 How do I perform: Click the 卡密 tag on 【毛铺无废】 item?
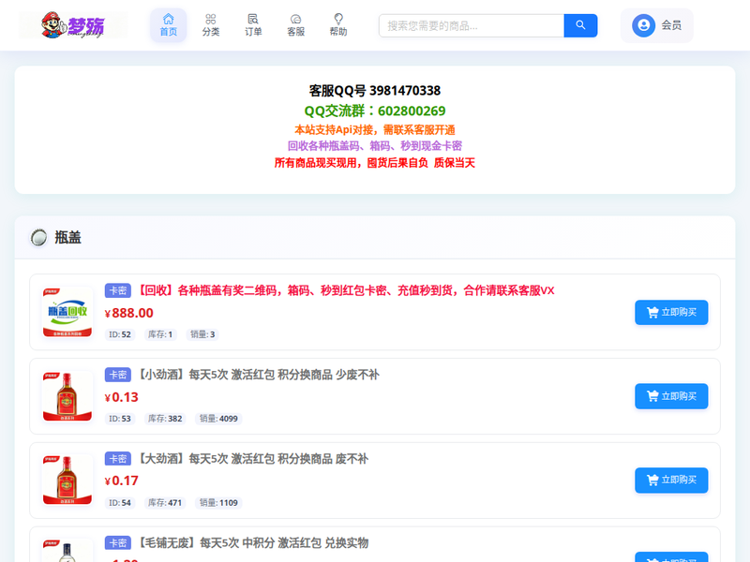click(x=118, y=543)
